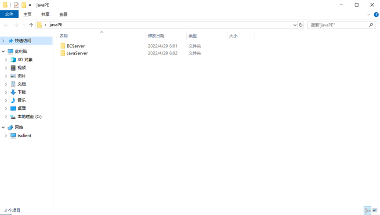Image resolution: width=380 pixels, height=215 pixels.
Task: Open the File (文件) menu
Action: pyautogui.click(x=9, y=15)
